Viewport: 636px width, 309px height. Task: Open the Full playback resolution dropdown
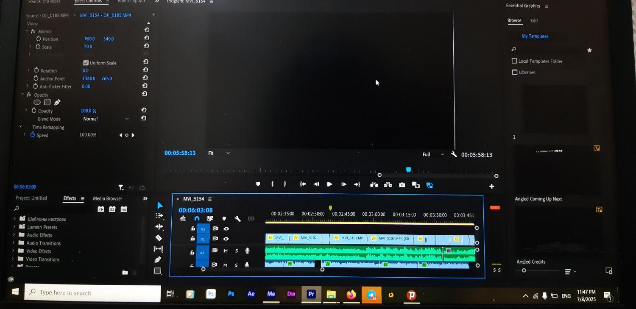click(433, 154)
